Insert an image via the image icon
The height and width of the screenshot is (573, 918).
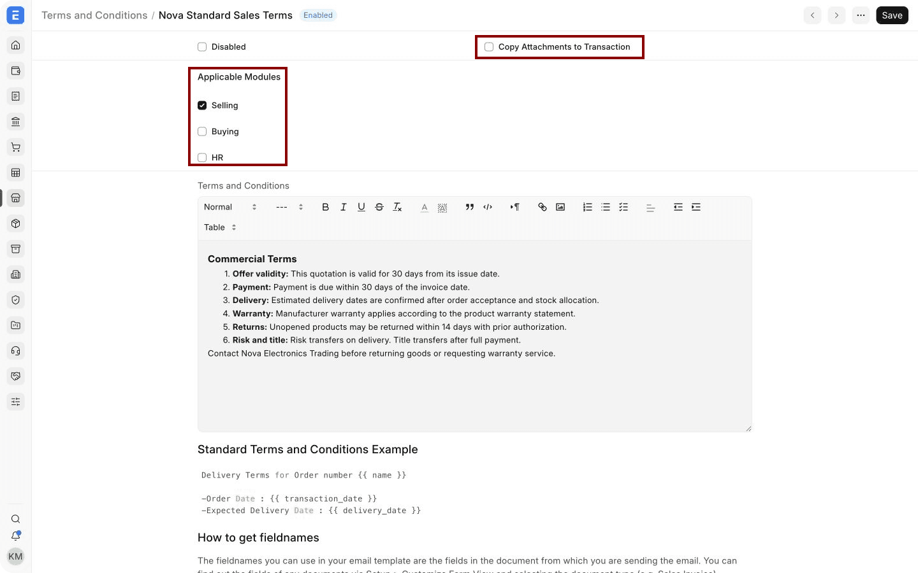click(560, 207)
